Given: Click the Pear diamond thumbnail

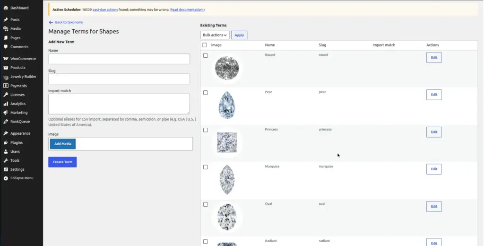Looking at the screenshot, I should click(x=227, y=105).
